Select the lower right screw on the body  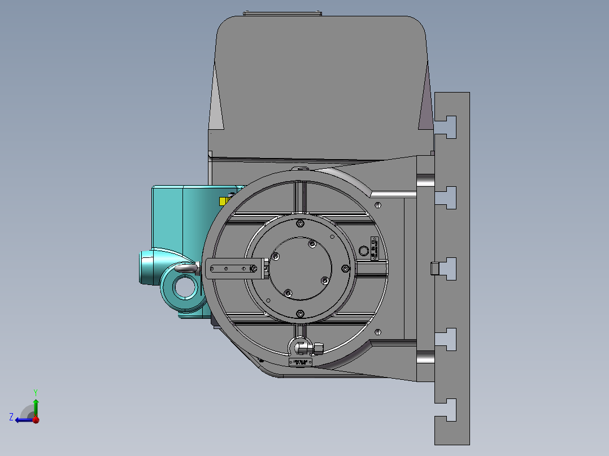click(378, 332)
